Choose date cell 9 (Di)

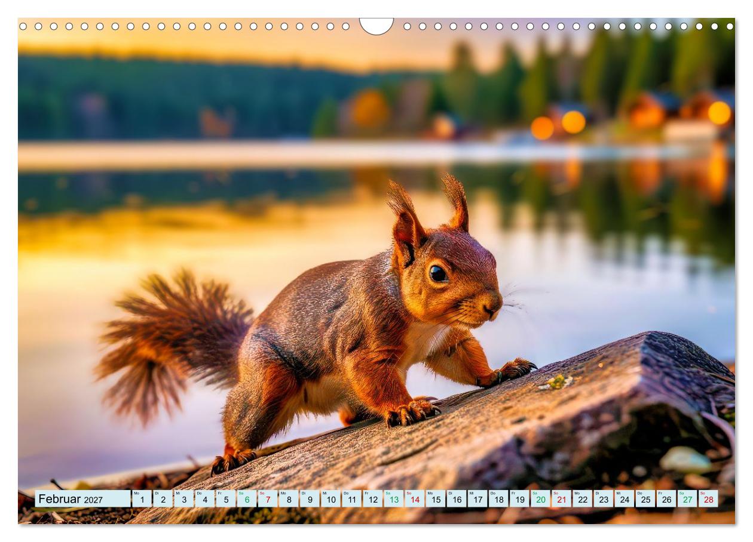click(309, 499)
